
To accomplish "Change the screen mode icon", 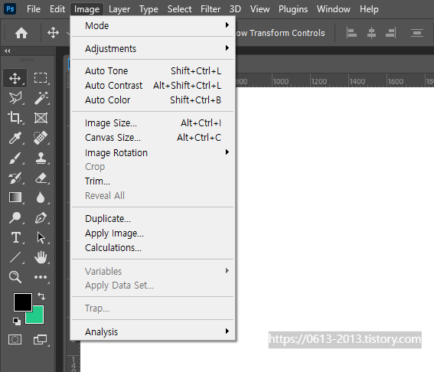I will coord(40,339).
